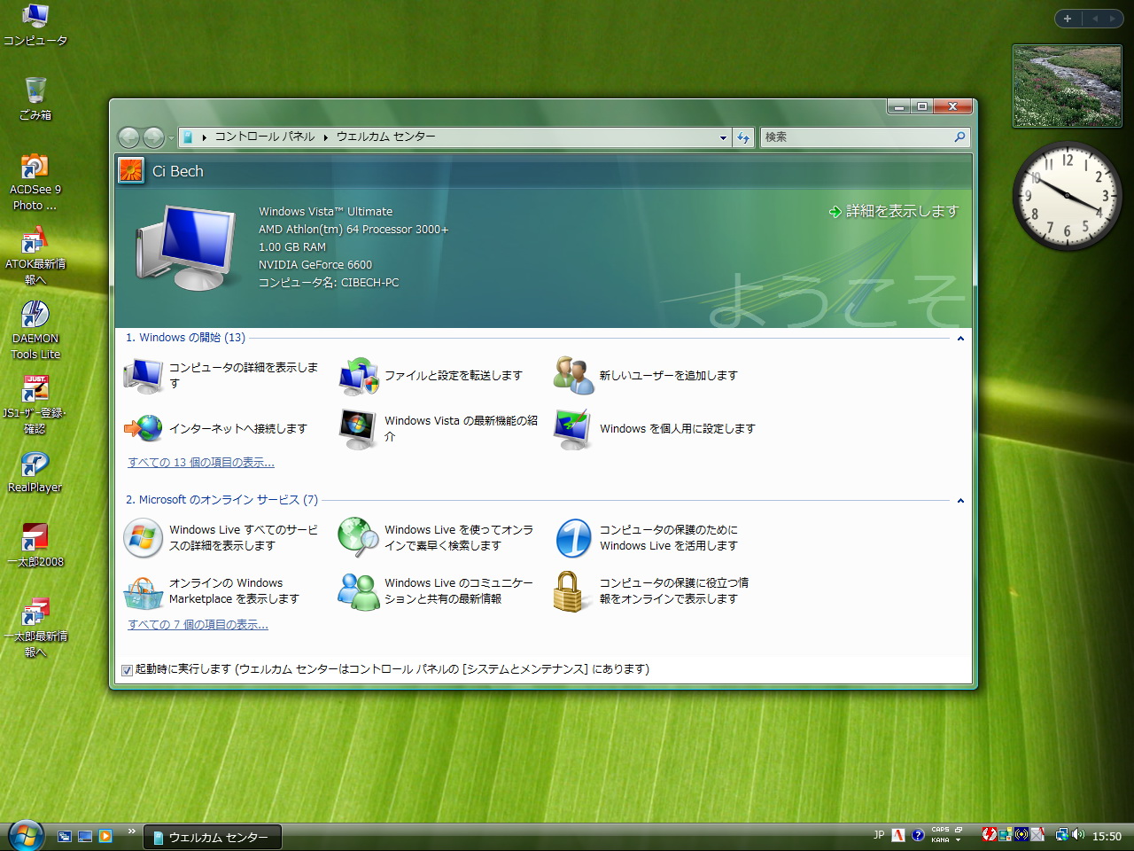Collapse the Windows getting started section
This screenshot has width=1134, height=851.
pos(960,339)
